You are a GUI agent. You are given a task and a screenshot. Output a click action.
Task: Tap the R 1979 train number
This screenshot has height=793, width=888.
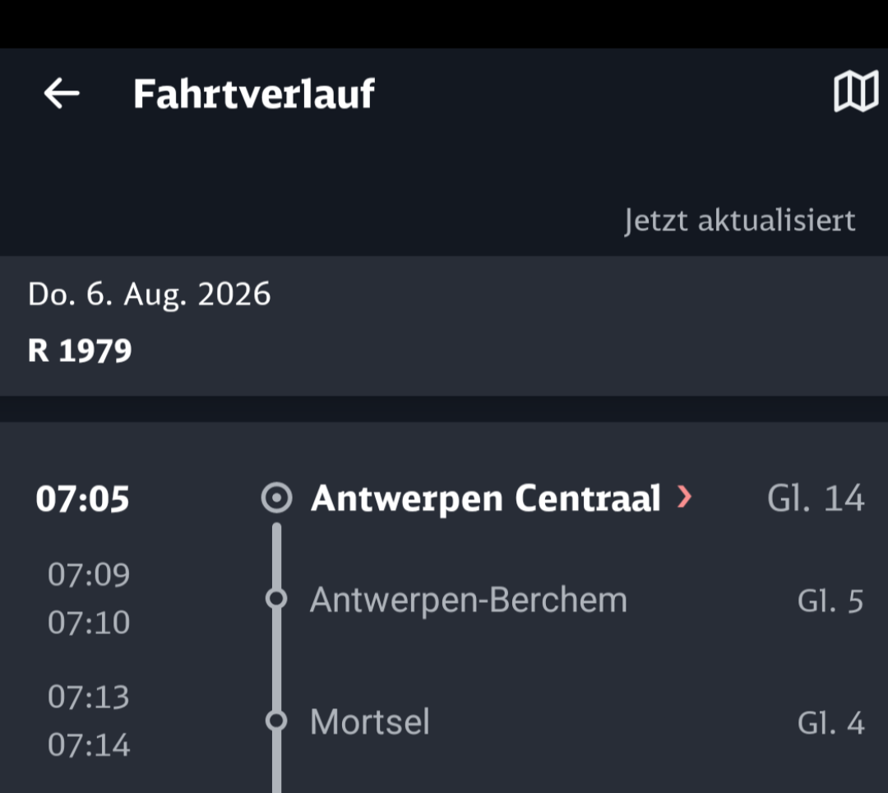coord(80,350)
